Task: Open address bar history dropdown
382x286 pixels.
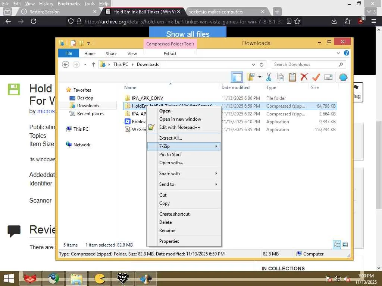Action: click(253, 64)
